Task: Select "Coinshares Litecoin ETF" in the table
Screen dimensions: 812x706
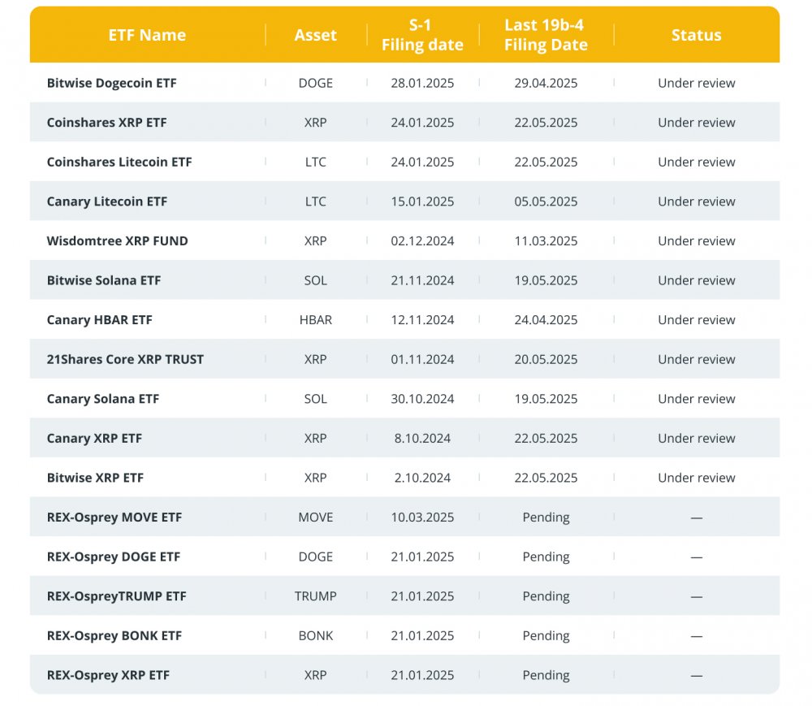Action: (x=119, y=162)
